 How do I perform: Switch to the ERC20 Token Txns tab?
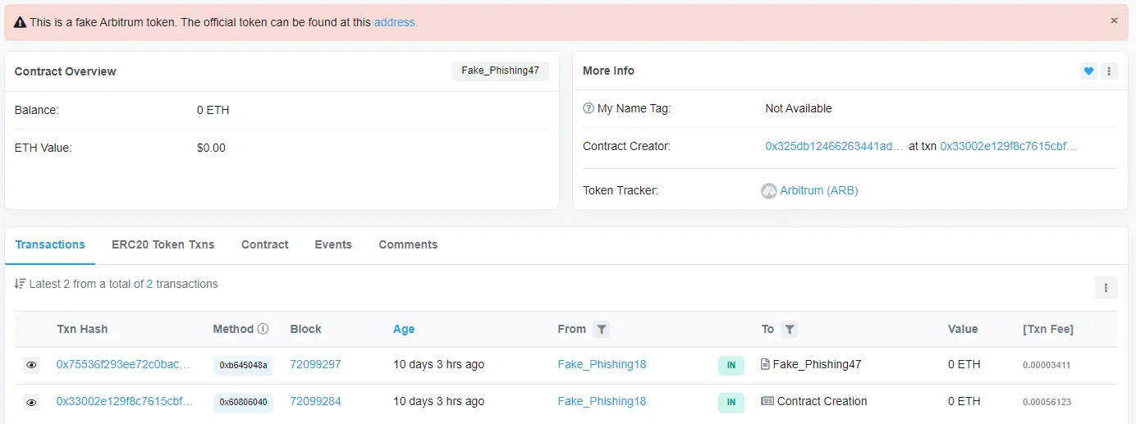(163, 244)
